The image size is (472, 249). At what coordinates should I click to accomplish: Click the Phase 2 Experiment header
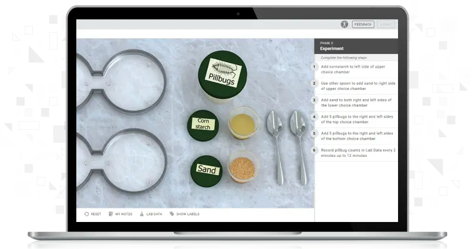[x=356, y=46]
